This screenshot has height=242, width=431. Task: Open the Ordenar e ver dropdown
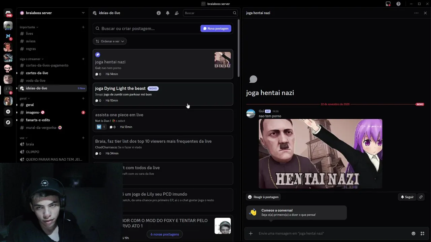pyautogui.click(x=110, y=41)
